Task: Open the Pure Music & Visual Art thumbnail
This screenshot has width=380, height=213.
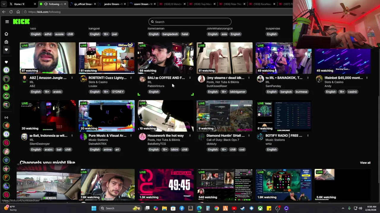Action: pyautogui.click(x=107, y=116)
